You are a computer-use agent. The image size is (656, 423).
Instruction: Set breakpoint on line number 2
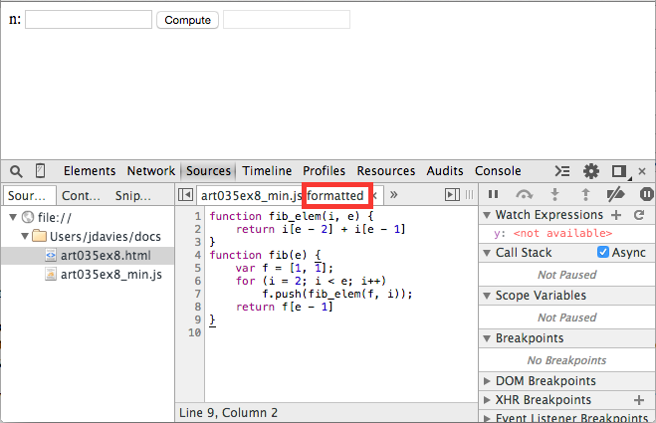coord(197,229)
